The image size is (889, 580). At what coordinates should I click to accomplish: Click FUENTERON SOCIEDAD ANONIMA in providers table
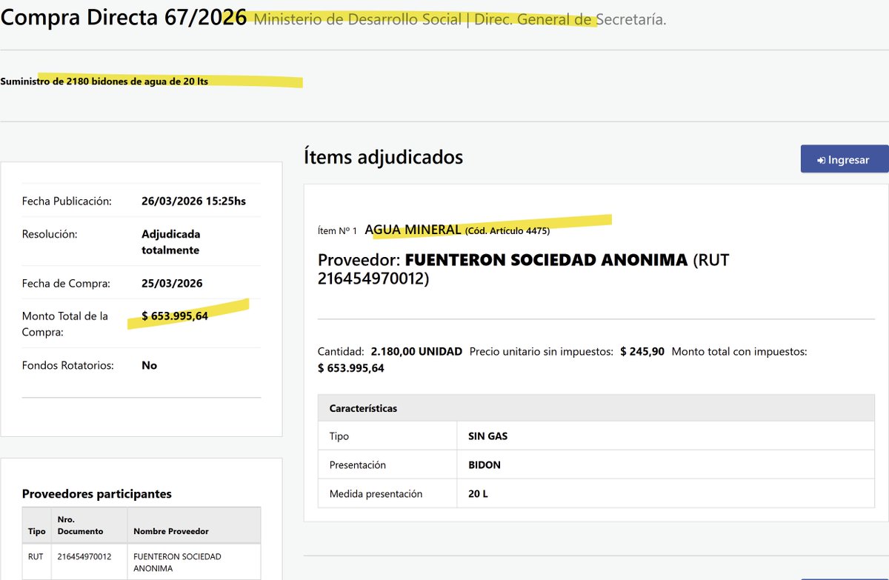click(x=177, y=562)
